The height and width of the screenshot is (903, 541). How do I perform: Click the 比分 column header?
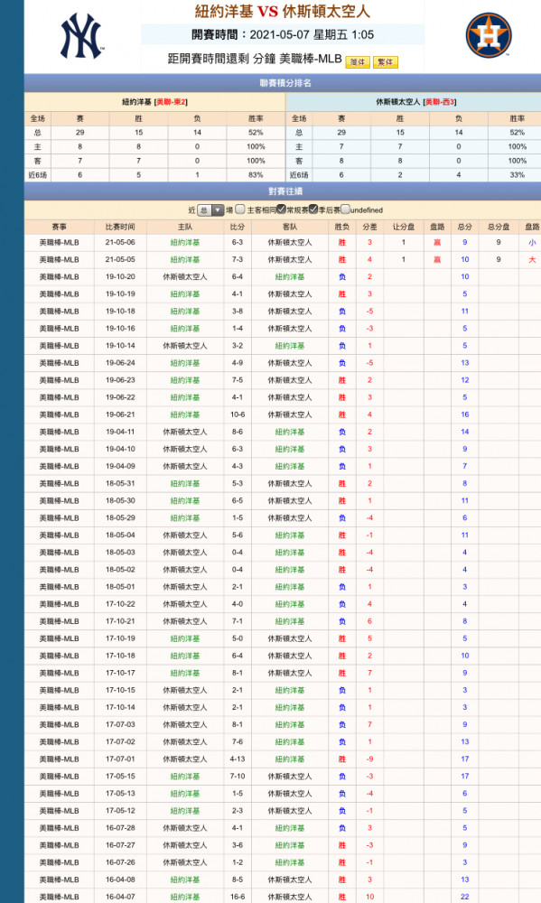(238, 227)
